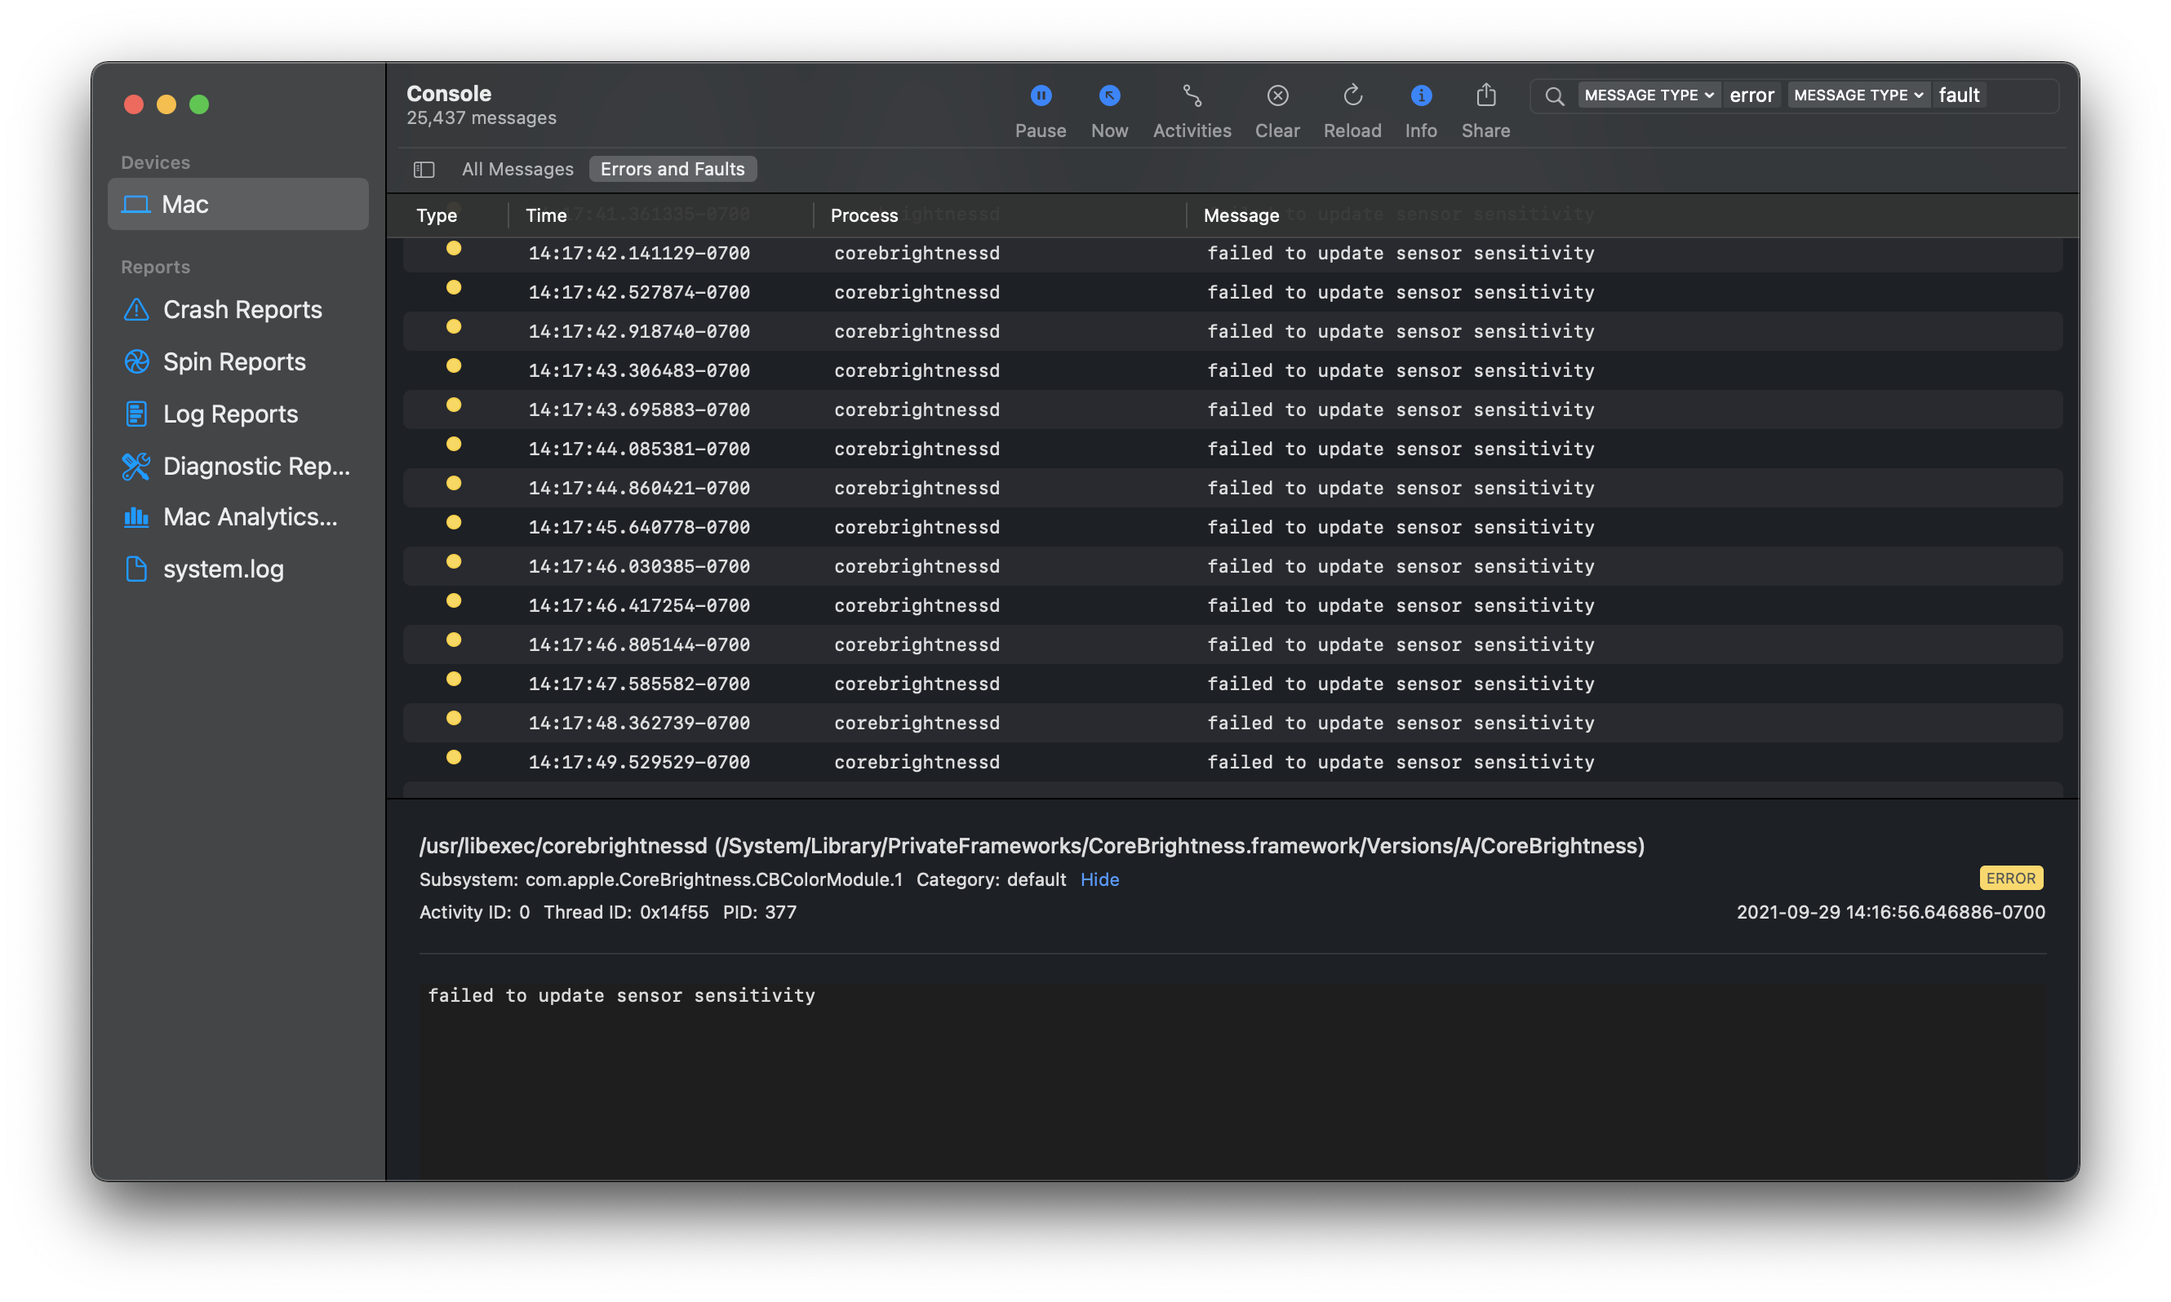This screenshot has width=2171, height=1302.
Task: Toggle sidebar visibility in filter bar
Action: (424, 170)
